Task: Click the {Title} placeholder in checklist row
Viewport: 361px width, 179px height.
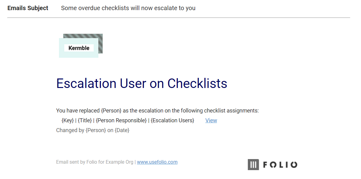Action: coord(85,120)
